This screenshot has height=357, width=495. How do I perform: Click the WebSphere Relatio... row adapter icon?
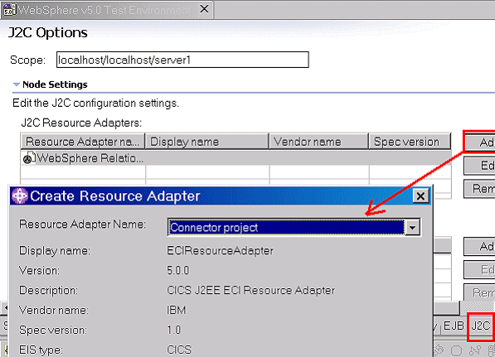click(29, 158)
